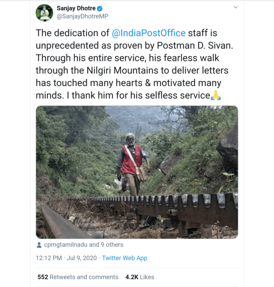Screen dimensions: 274x287
Task: View cpmgtamilnadu and 9 others tagged
Action: (x=83, y=245)
